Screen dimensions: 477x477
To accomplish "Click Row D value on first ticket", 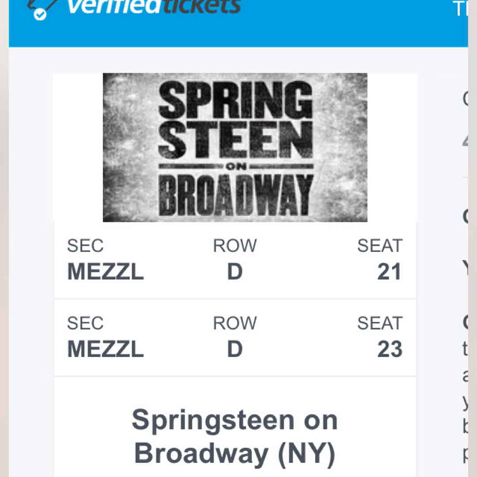I will point(235,272).
